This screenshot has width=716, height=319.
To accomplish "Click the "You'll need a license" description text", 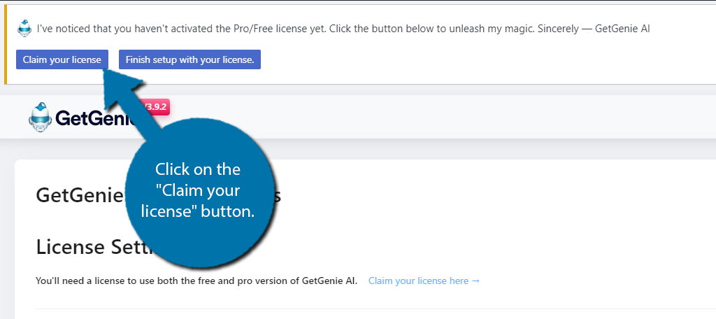I will [196, 281].
